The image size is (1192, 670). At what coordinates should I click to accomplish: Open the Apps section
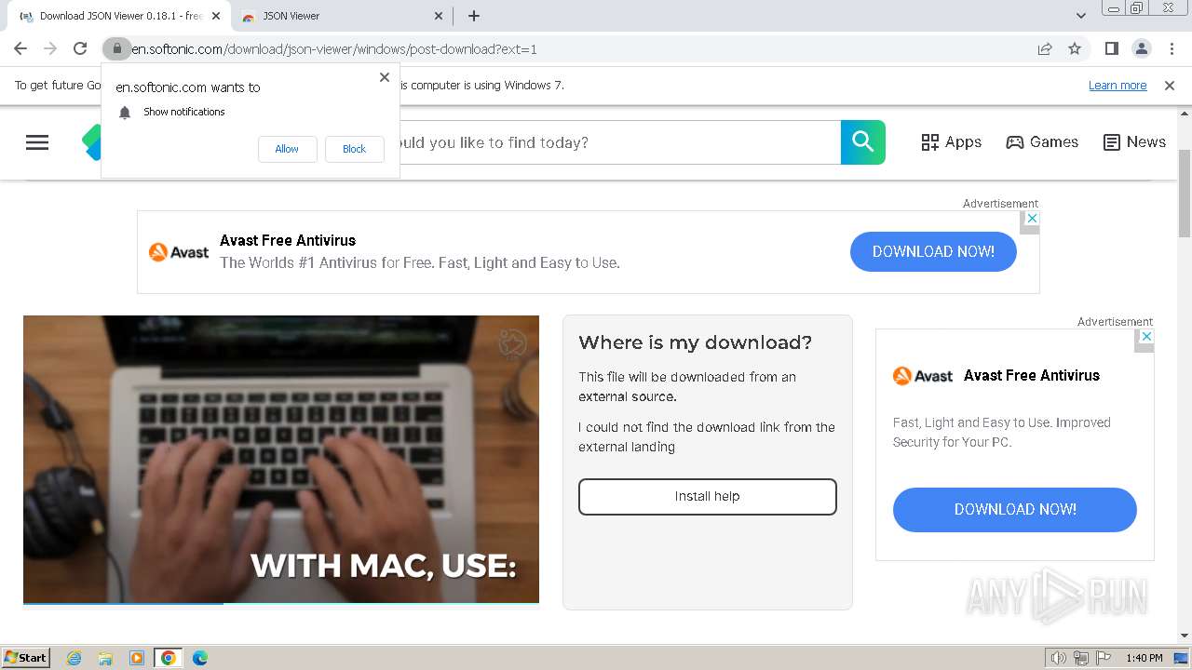(x=951, y=142)
